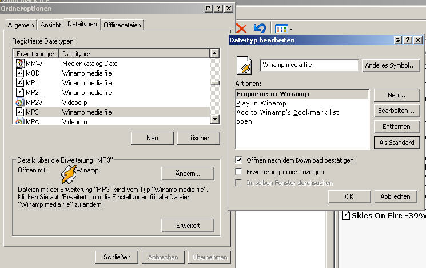Click the Entfernen button
This screenshot has height=268, width=426.
point(397,127)
